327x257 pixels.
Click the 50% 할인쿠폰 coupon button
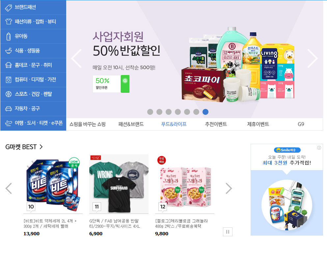(111, 84)
